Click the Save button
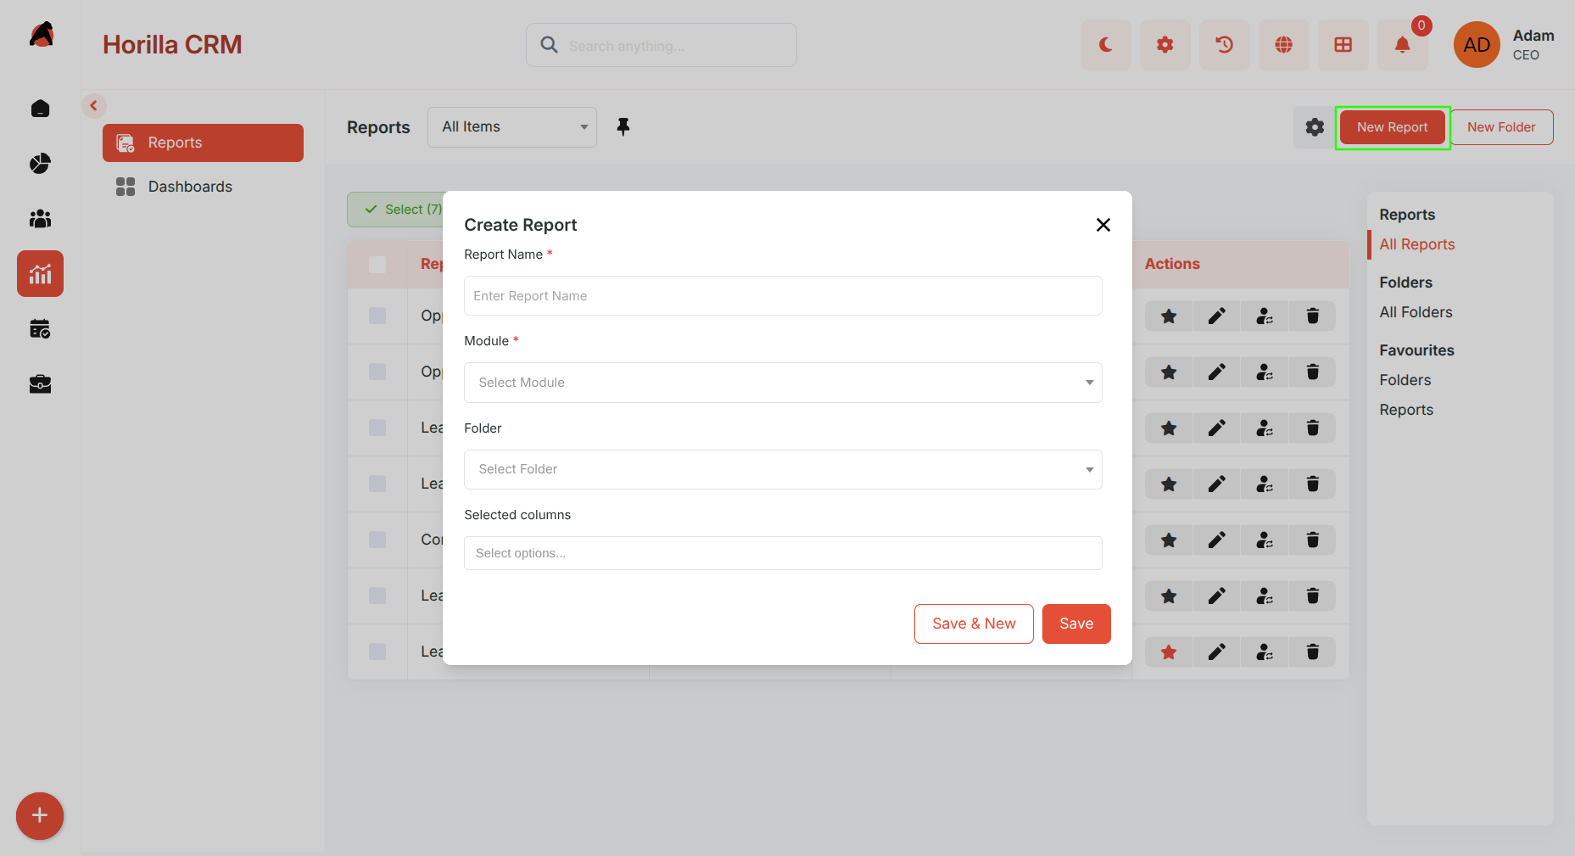1575x856 pixels. pos(1076,624)
